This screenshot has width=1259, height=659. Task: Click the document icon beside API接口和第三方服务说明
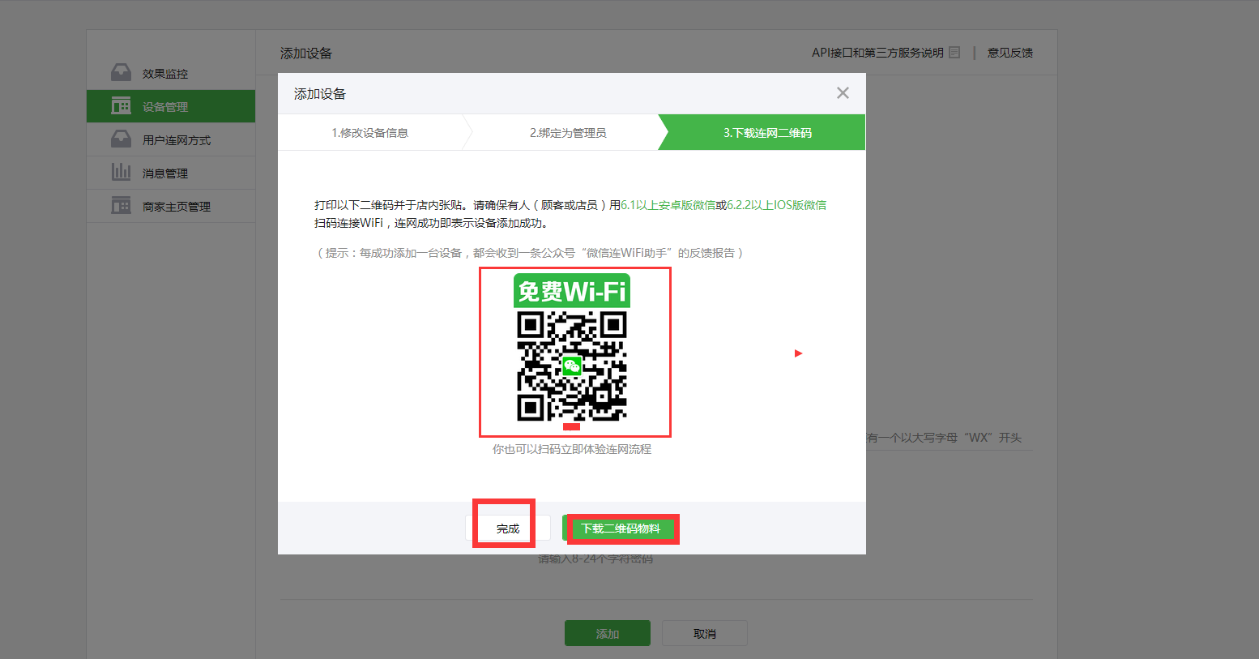[954, 53]
